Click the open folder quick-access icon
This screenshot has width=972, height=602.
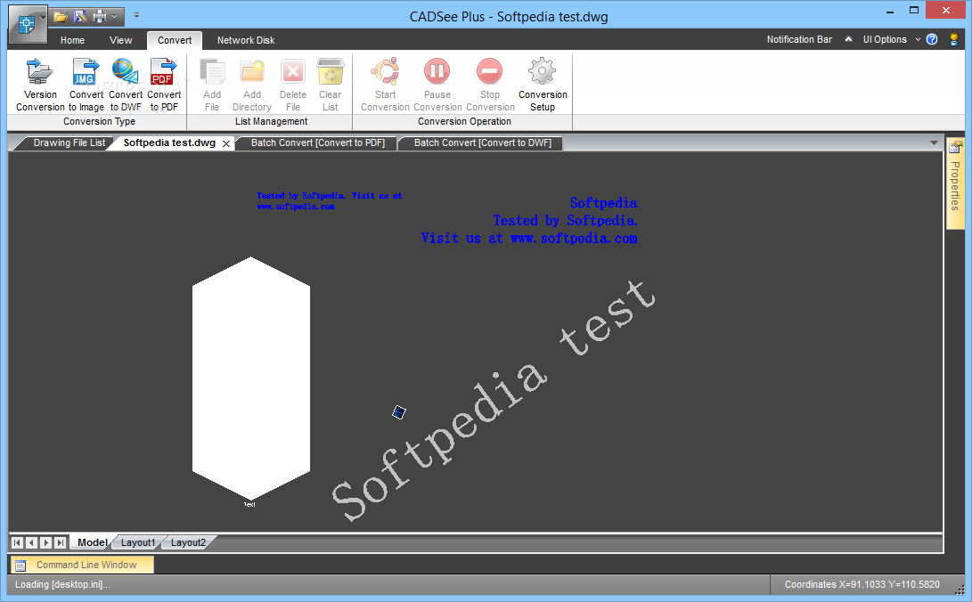(x=60, y=17)
